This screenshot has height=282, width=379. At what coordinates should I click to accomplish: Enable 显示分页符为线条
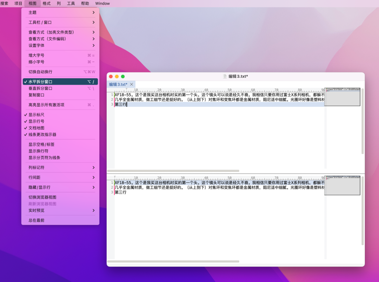coord(60,157)
